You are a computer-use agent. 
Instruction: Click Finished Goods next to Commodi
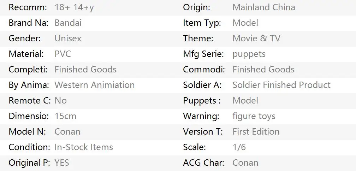click(263, 70)
